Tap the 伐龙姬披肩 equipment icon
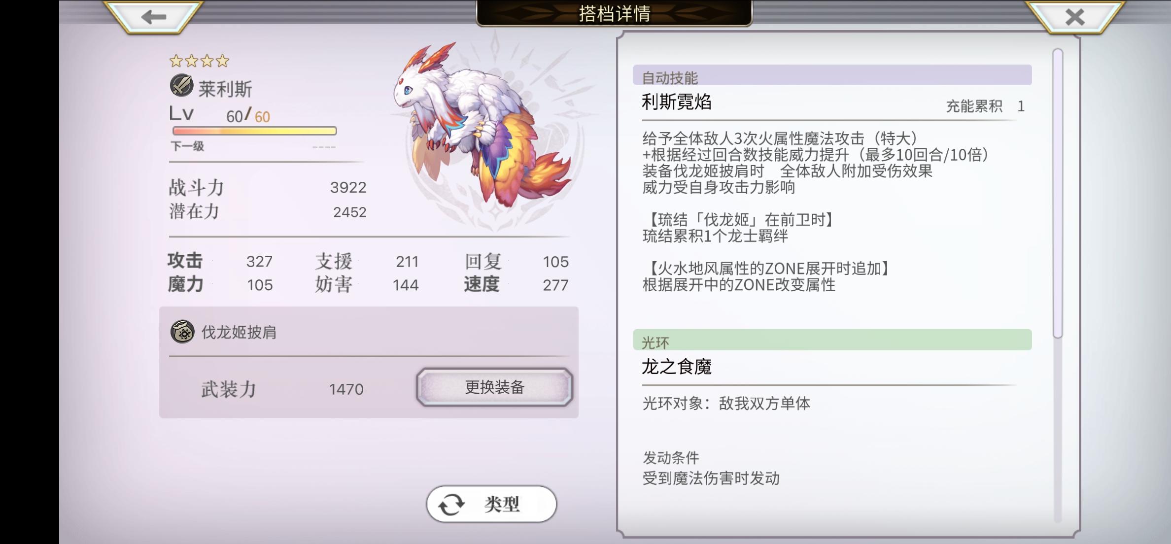 (182, 332)
